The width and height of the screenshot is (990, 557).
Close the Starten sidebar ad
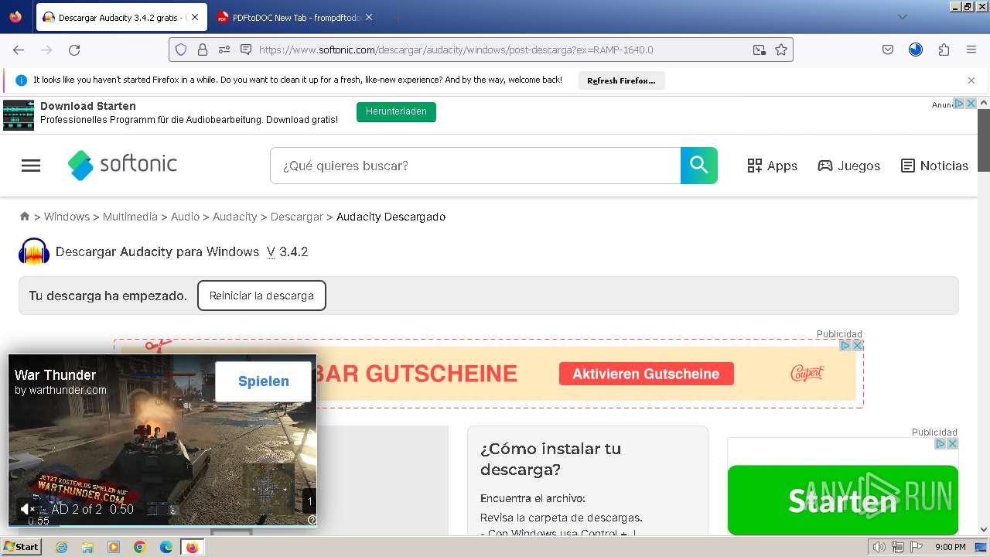click(x=952, y=443)
